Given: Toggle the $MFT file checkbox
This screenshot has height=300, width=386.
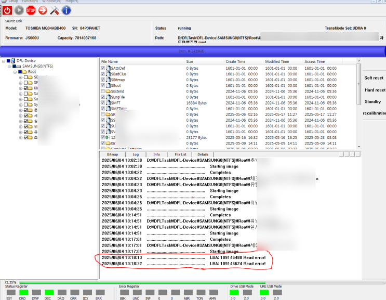Looking at the screenshot, I should click(x=103, y=103).
